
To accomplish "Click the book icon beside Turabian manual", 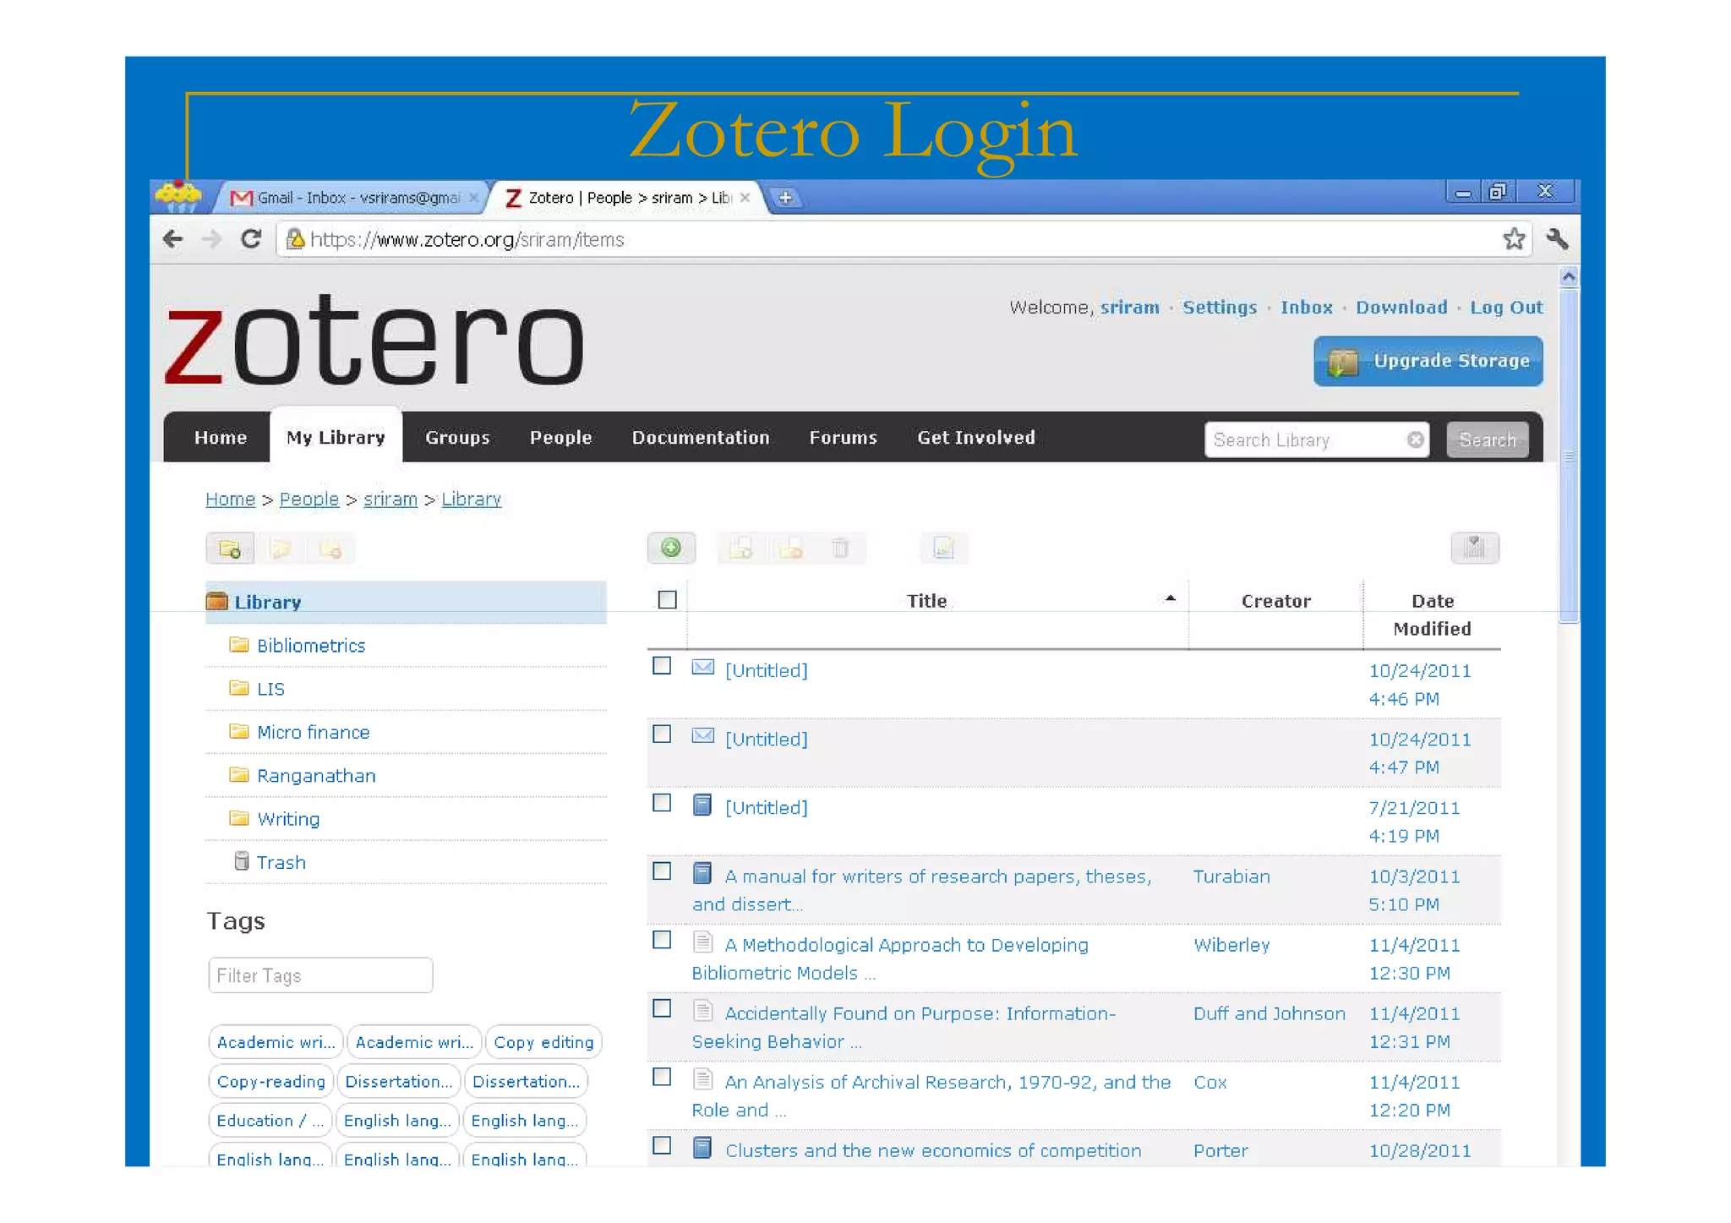I will (x=702, y=872).
